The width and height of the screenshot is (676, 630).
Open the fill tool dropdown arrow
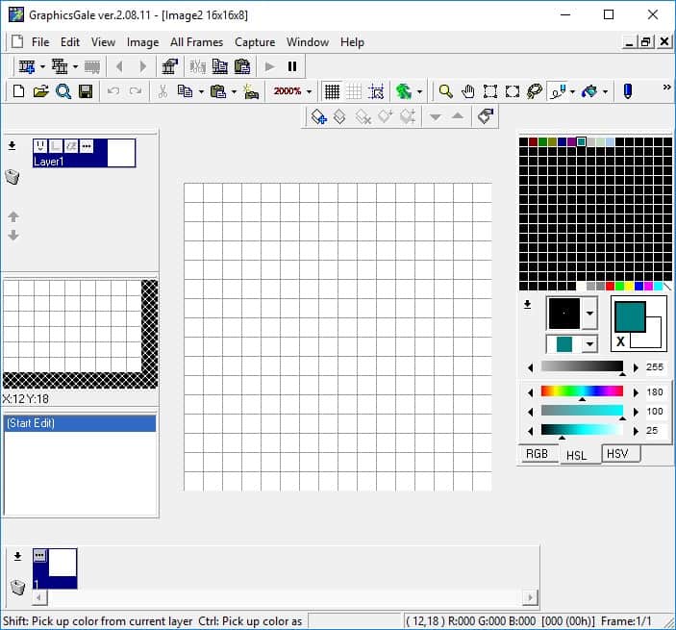[605, 91]
